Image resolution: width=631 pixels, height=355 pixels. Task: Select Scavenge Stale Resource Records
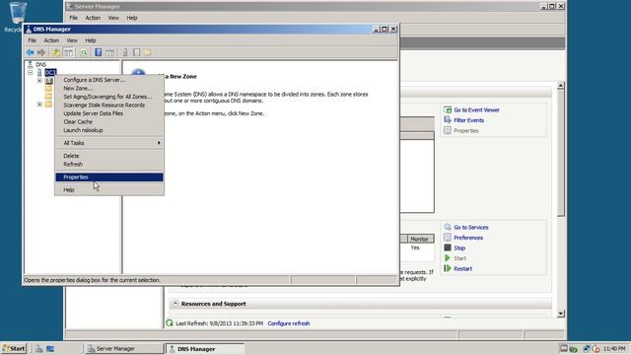coord(109,106)
